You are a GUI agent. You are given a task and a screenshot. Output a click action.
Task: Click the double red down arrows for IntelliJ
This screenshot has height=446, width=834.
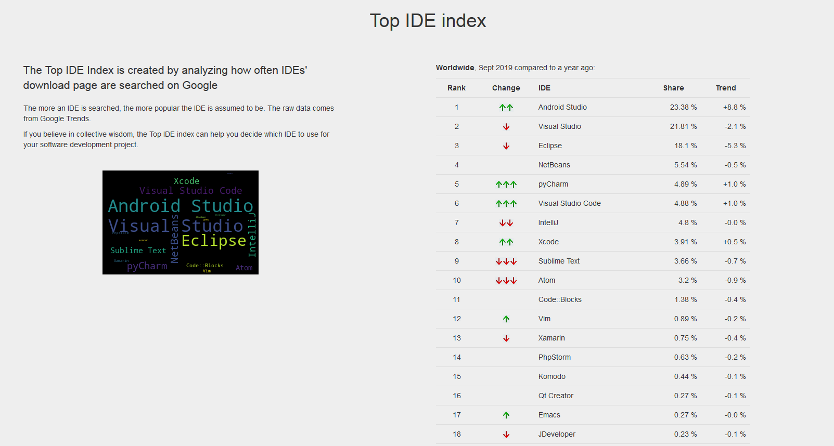pos(506,223)
